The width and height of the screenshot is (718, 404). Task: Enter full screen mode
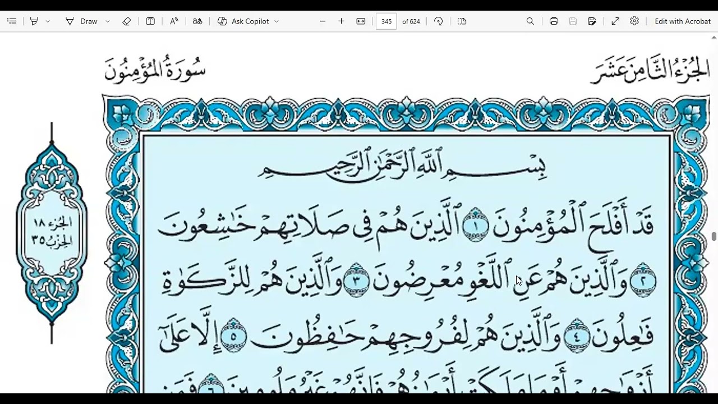(615, 21)
